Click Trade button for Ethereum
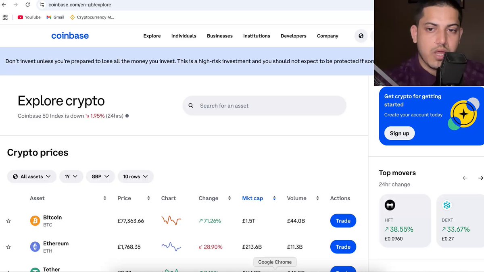 (343, 247)
